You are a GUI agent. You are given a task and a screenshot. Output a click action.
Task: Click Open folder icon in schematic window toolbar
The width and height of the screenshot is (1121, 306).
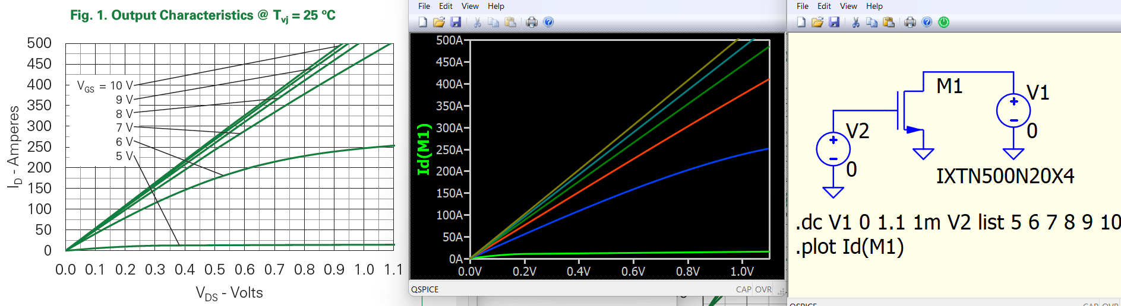point(817,22)
